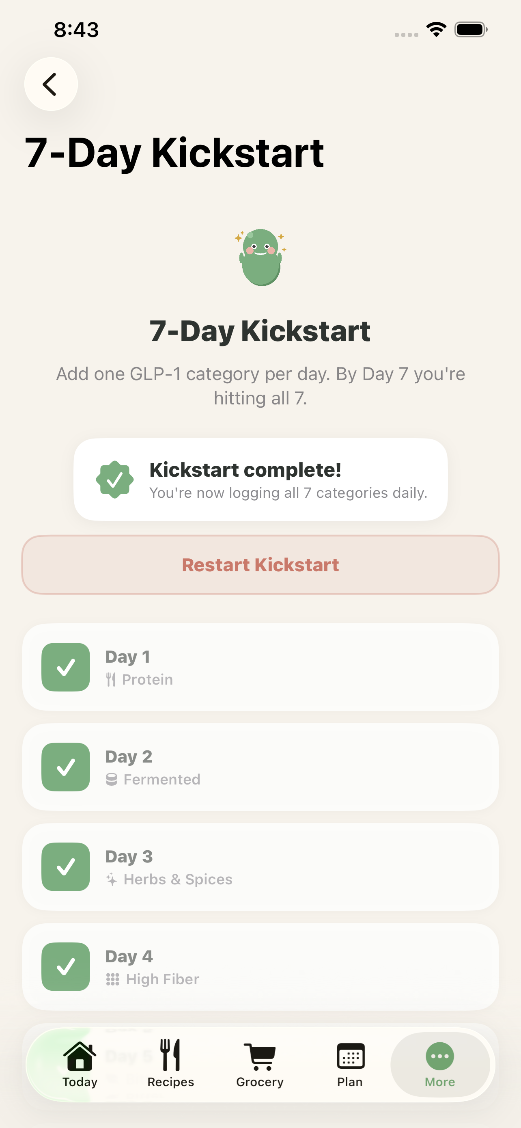Toggle Day 3 completion checkmark

[65, 867]
